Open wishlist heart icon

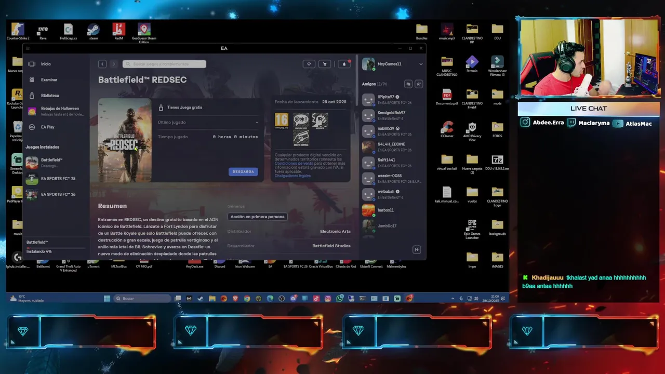tap(309, 64)
